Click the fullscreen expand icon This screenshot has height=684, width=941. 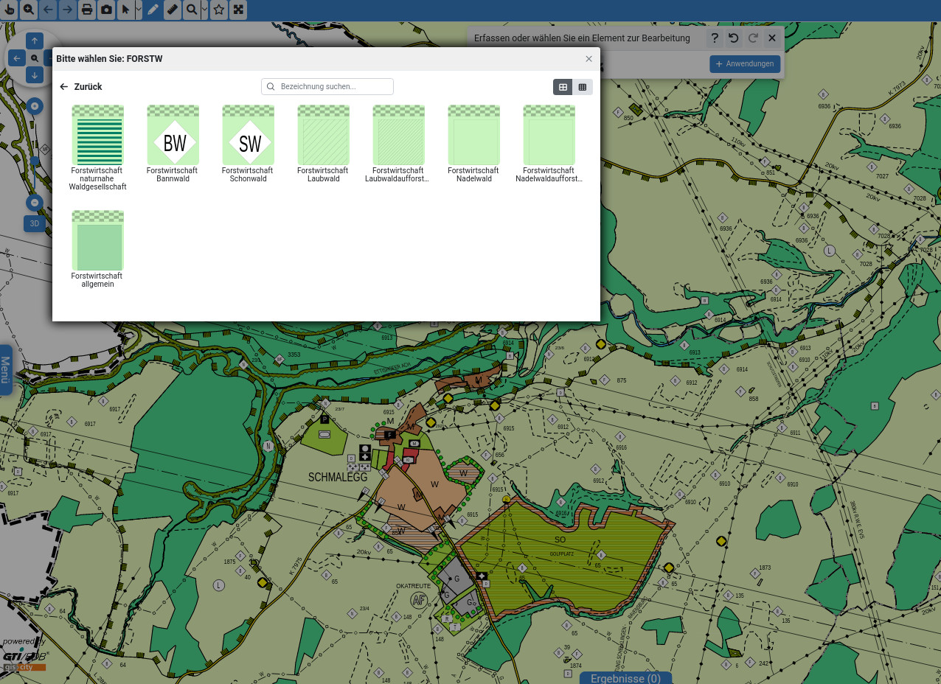click(237, 10)
